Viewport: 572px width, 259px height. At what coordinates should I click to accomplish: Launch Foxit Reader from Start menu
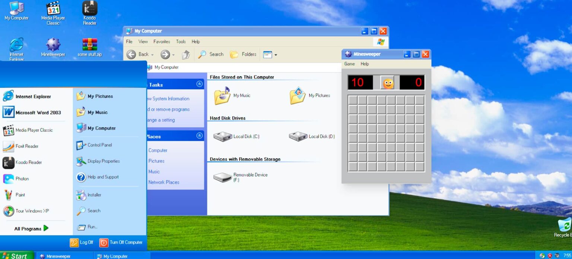pyautogui.click(x=36, y=146)
